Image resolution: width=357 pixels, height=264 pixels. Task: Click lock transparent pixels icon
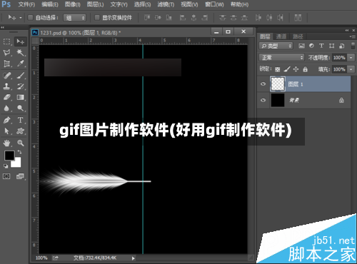[277, 69]
